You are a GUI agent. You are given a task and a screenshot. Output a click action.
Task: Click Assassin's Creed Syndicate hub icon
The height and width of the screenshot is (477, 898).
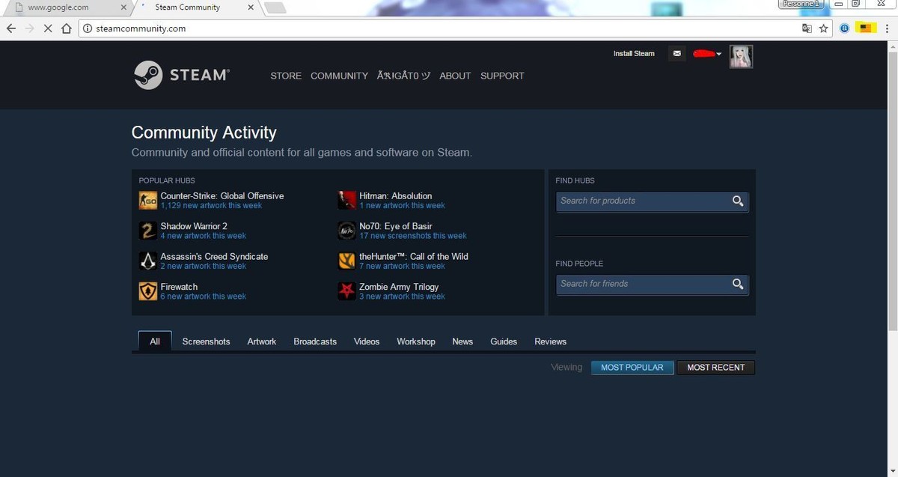click(148, 261)
